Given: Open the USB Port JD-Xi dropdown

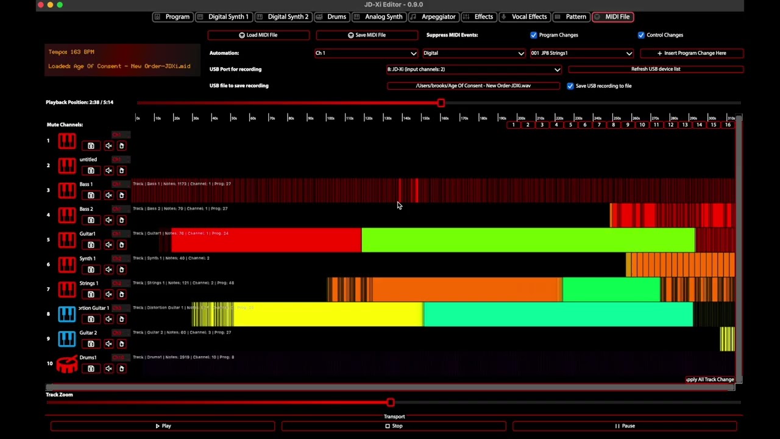Looking at the screenshot, I should tap(473, 70).
